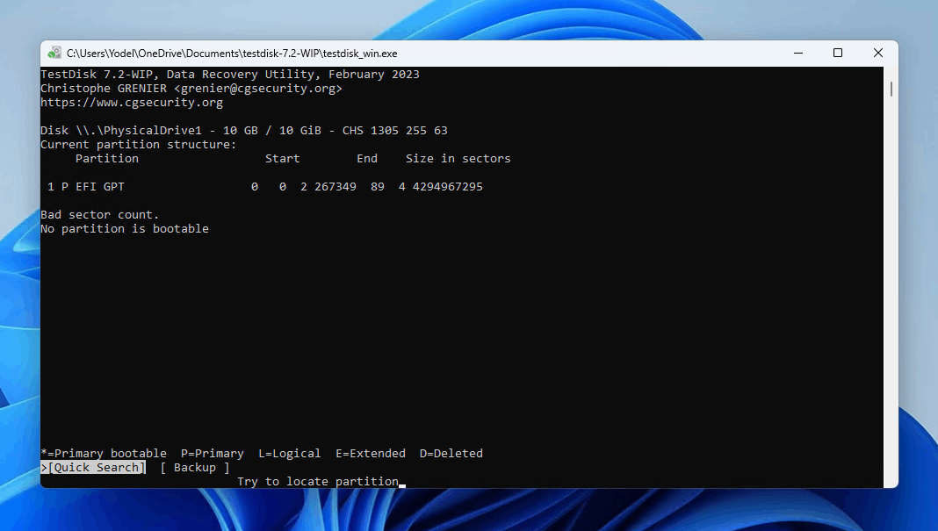Screen dimensions: 938x531
Task: Close the TestDisk window
Action: coord(877,54)
